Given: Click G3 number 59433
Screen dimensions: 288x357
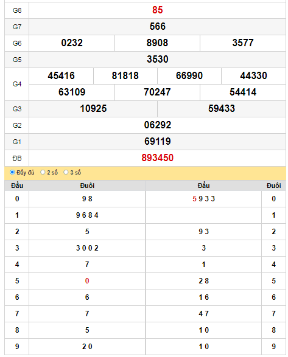Looking at the screenshot, I should click(222, 109).
